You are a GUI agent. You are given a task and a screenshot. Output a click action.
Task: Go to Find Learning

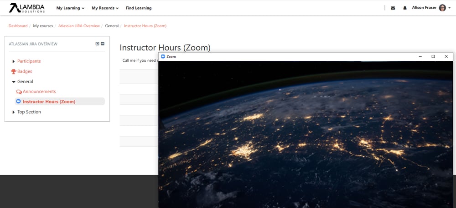pyautogui.click(x=139, y=8)
